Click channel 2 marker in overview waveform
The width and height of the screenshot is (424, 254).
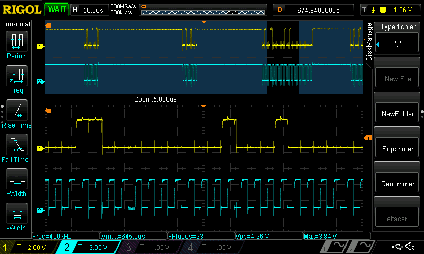(x=40, y=81)
